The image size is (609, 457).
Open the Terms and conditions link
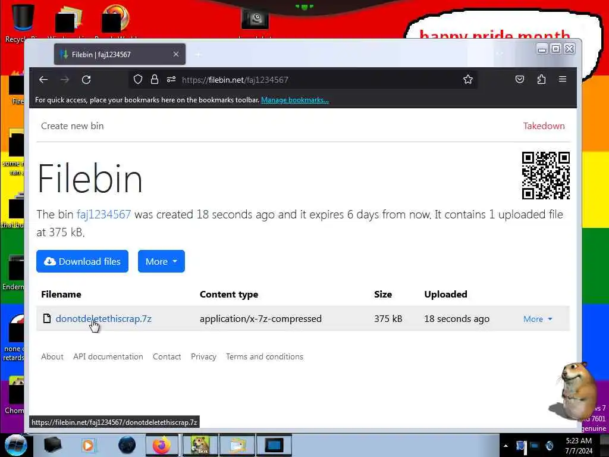tap(265, 356)
